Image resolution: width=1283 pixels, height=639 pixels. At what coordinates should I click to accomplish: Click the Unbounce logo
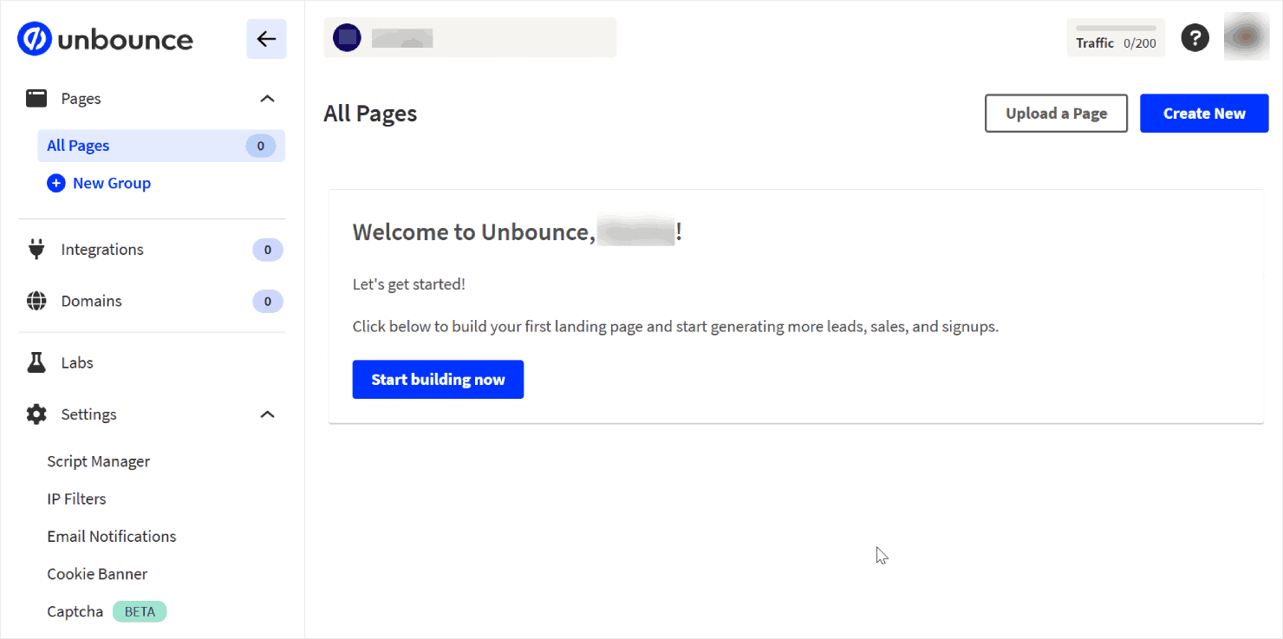[104, 38]
